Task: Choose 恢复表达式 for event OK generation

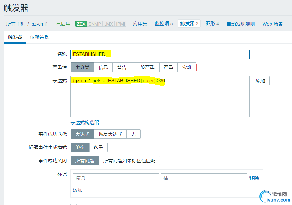Action: click(x=110, y=134)
